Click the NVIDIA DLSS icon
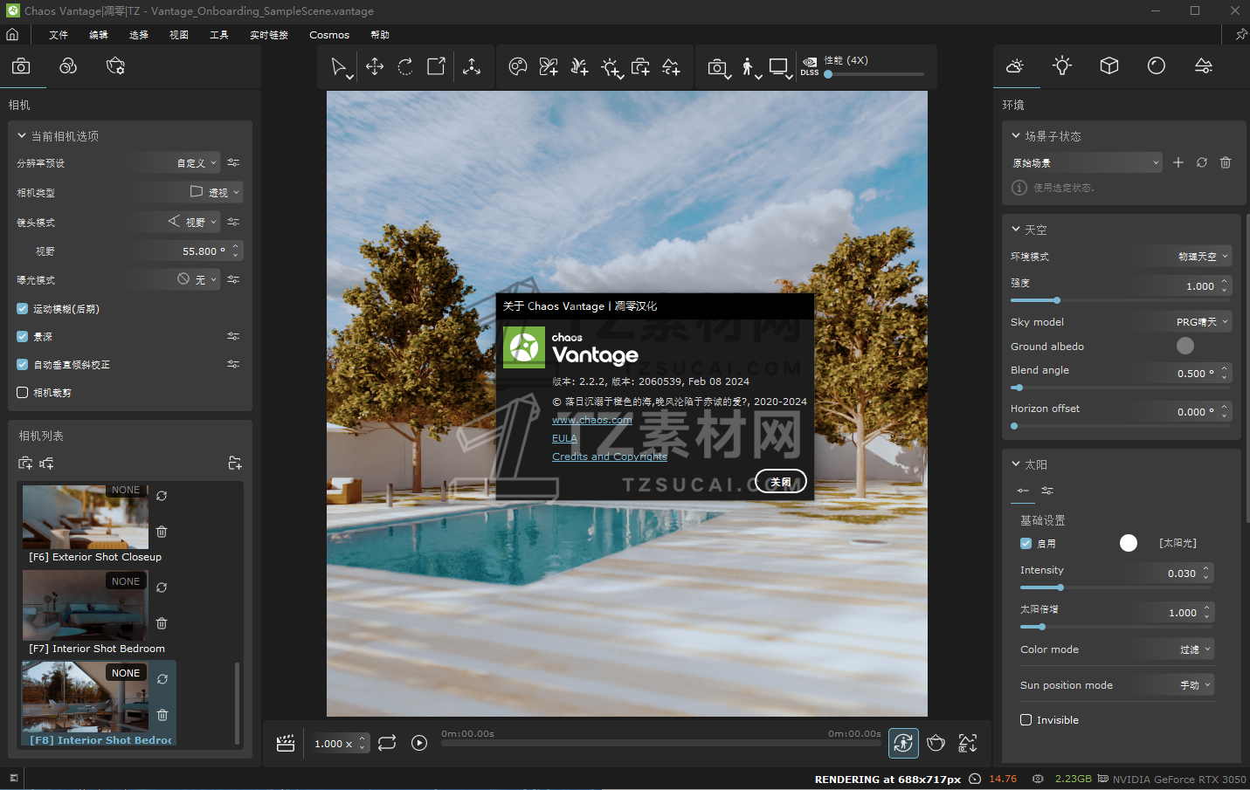 [810, 66]
